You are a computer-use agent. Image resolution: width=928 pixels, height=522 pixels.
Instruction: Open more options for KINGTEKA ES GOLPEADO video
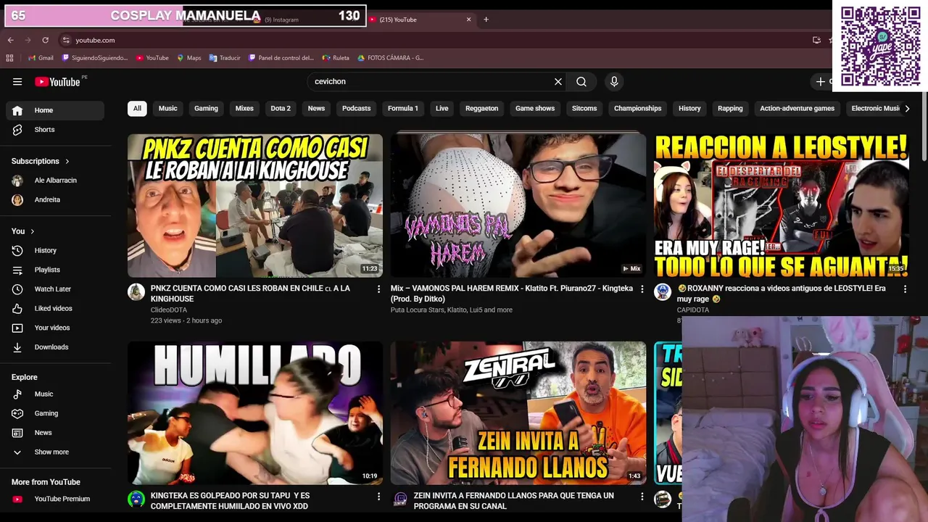(378, 497)
